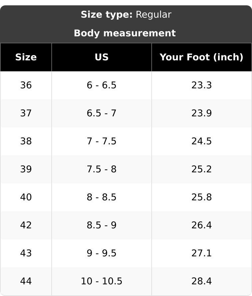Click the US column header
Screen dimensions: 252x296
tap(102, 57)
